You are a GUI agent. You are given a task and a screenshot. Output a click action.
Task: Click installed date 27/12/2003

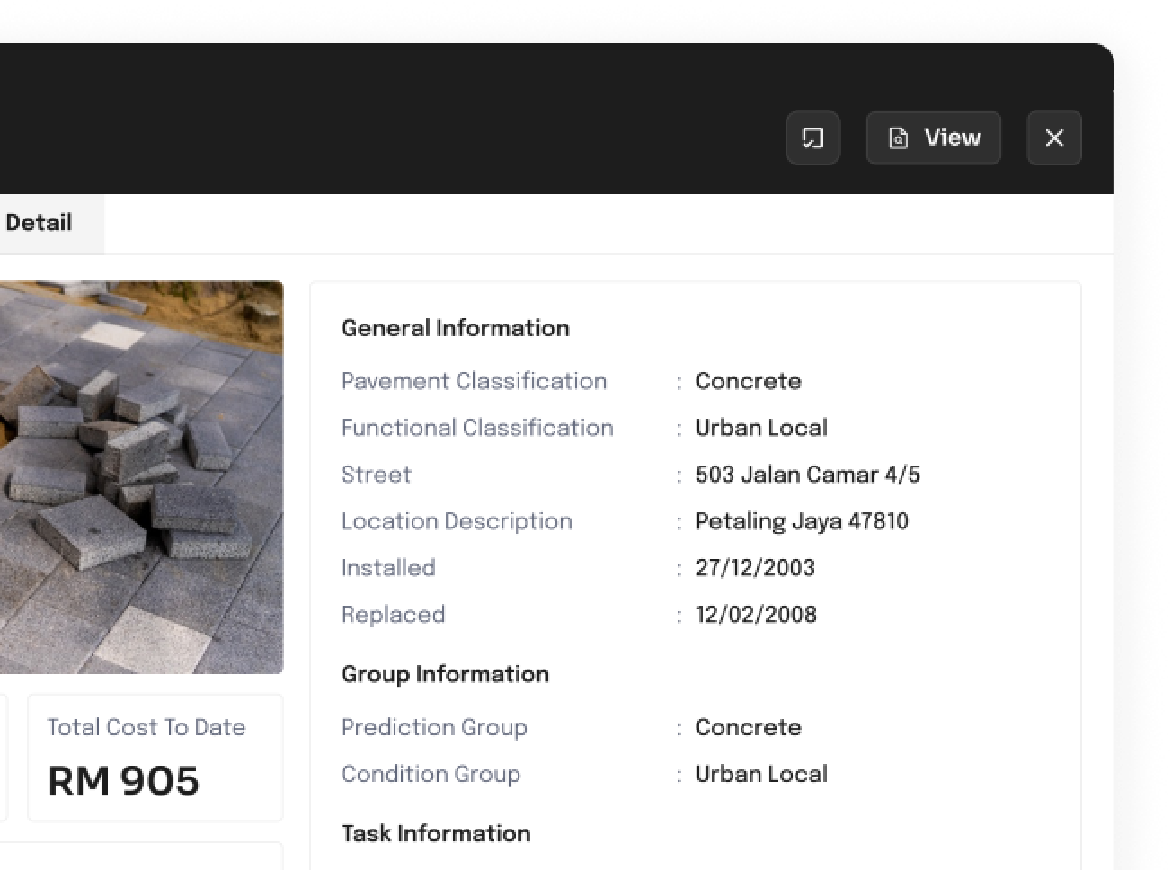(x=755, y=568)
